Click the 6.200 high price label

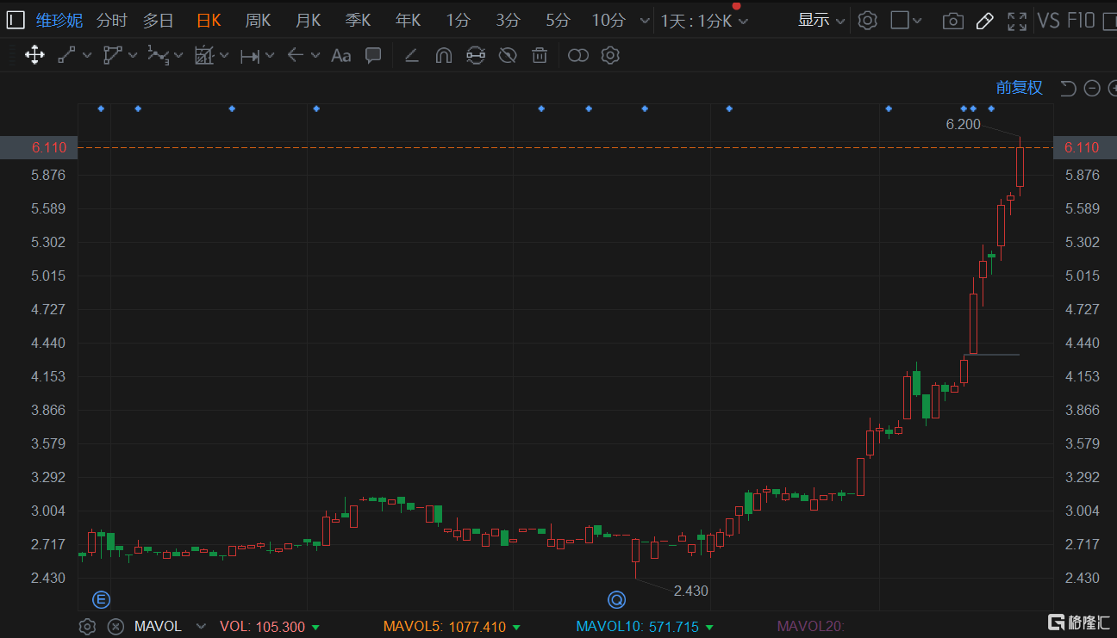[x=963, y=124]
